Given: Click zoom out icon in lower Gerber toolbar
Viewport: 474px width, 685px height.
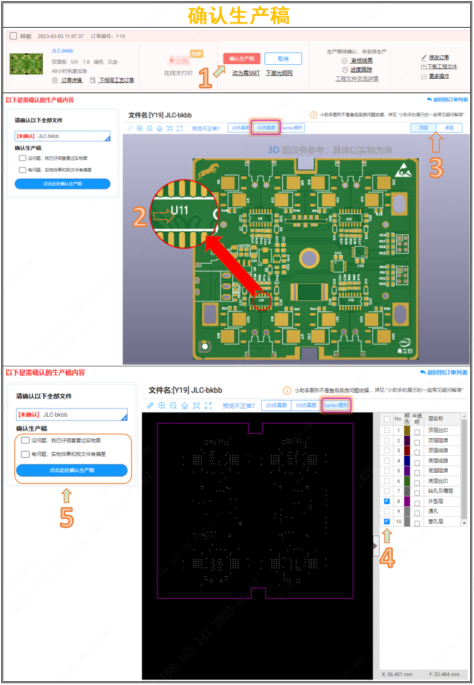Looking at the screenshot, I should pyautogui.click(x=173, y=406).
